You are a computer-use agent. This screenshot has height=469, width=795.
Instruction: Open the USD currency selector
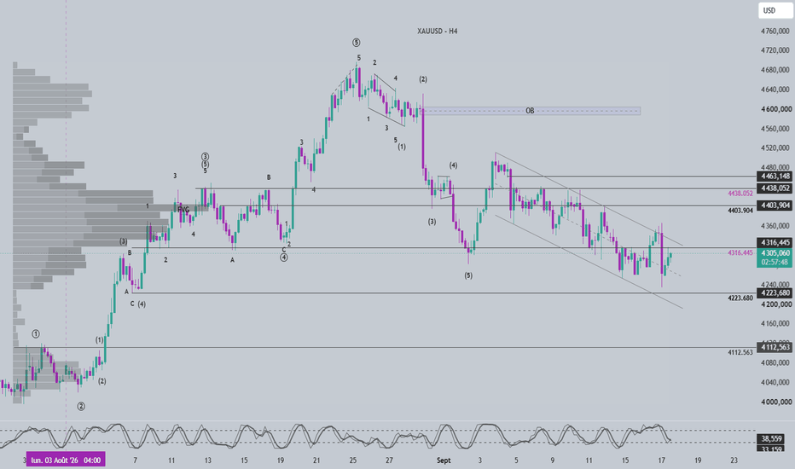pos(775,10)
